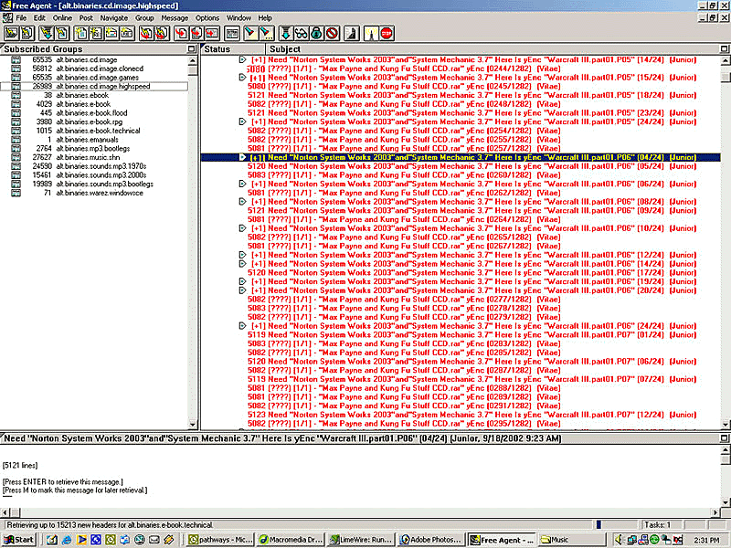Open Music folder taskbar button
Viewport: 731px width, 548px height.
click(573, 540)
